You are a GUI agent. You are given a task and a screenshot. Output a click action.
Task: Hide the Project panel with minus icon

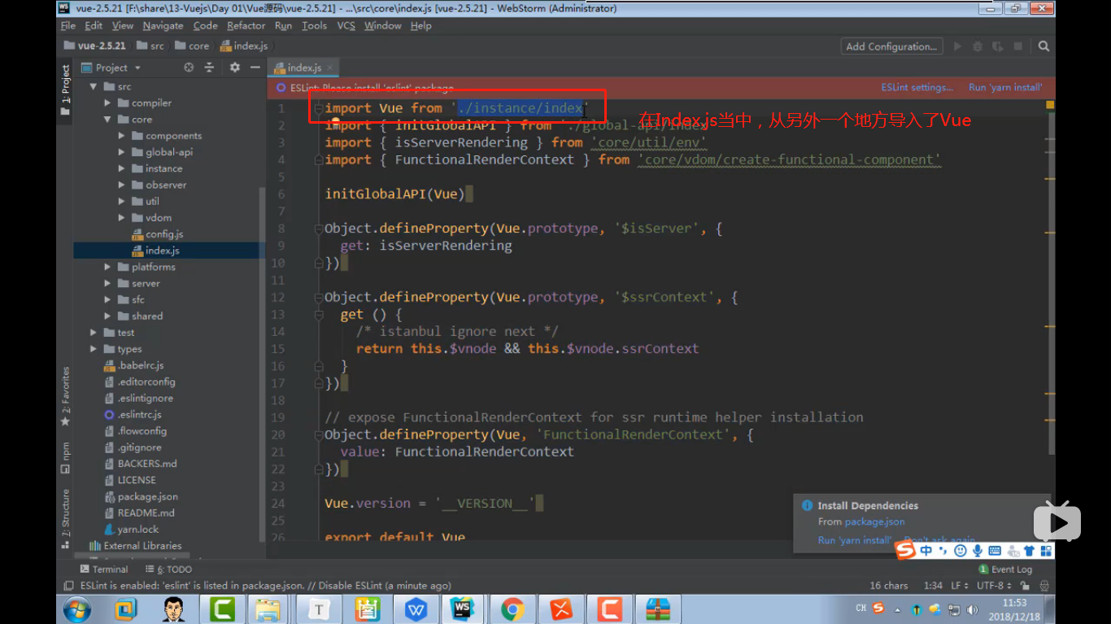pyautogui.click(x=255, y=68)
